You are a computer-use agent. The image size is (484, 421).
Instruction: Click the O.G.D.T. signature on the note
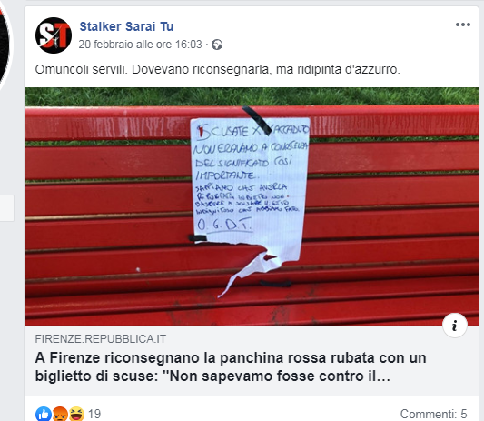click(224, 225)
